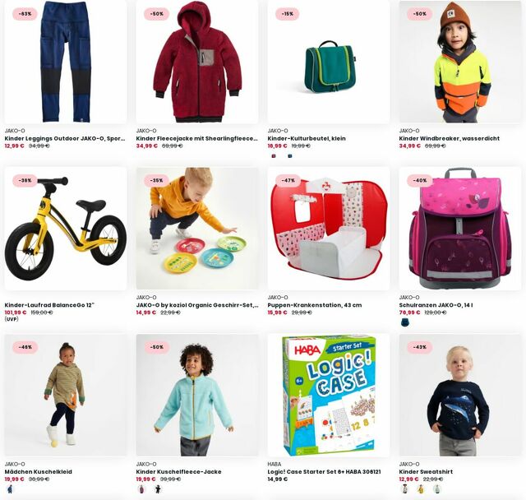526x500 pixels.
Task: Open the Puppen-Krankenstation, 43 cm product link
Action: pos(315,305)
